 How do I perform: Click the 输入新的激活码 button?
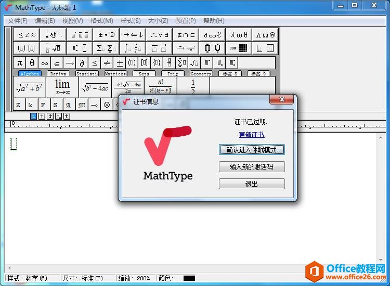tap(252, 167)
